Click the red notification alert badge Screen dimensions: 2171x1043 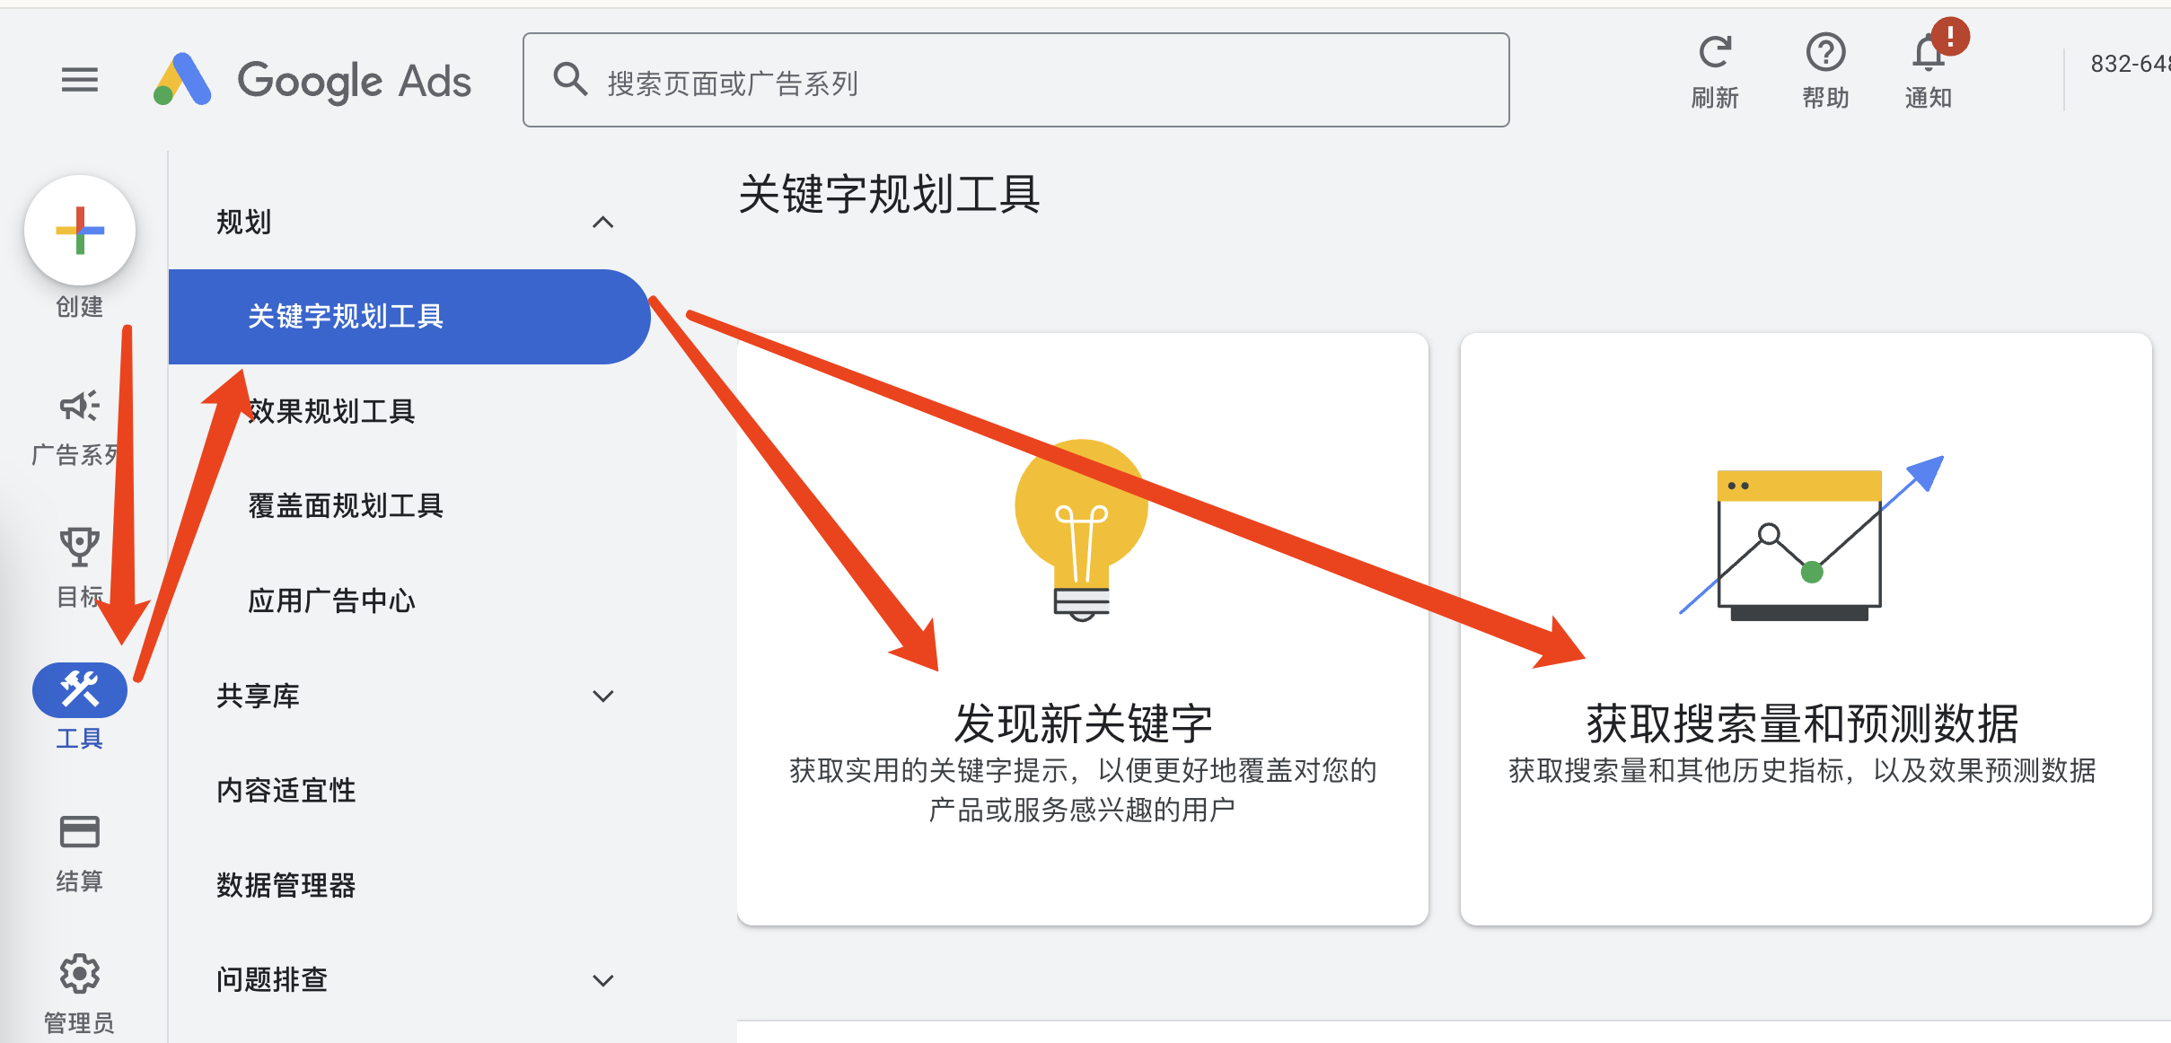coord(1950,36)
